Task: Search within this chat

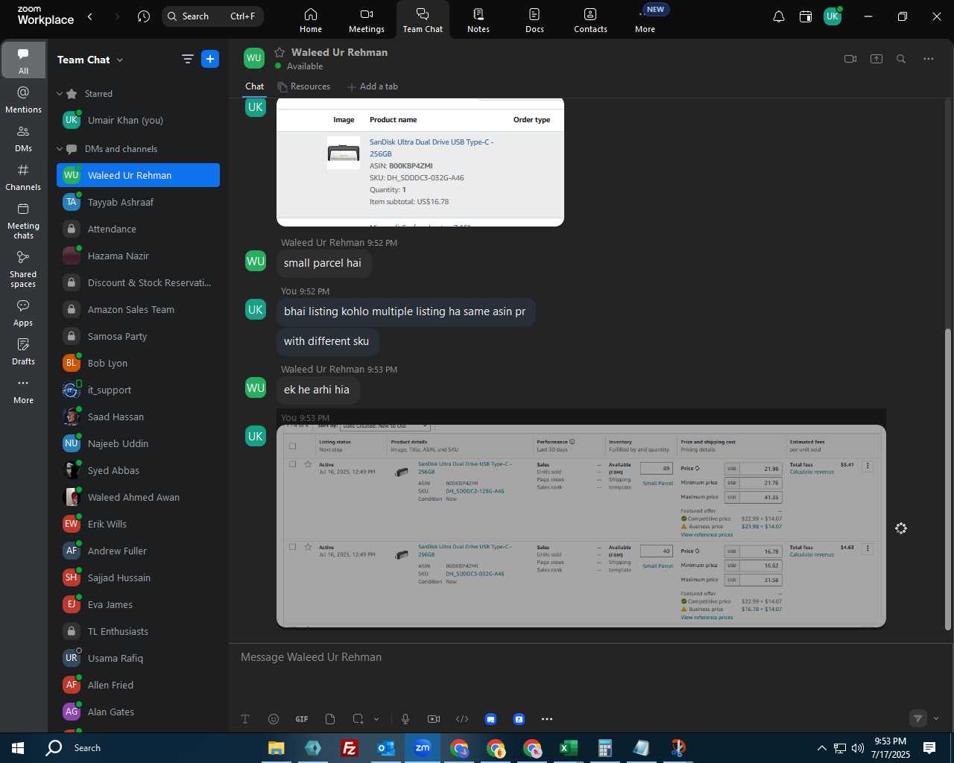Action: 901,59
